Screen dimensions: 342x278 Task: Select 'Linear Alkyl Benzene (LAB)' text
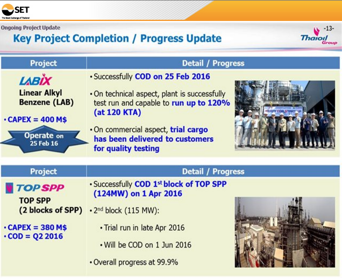pyautogui.click(x=46, y=97)
